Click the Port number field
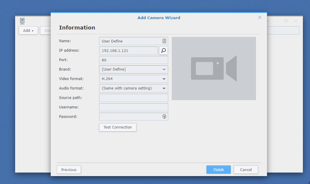This screenshot has width=310, height=184. [x=133, y=60]
